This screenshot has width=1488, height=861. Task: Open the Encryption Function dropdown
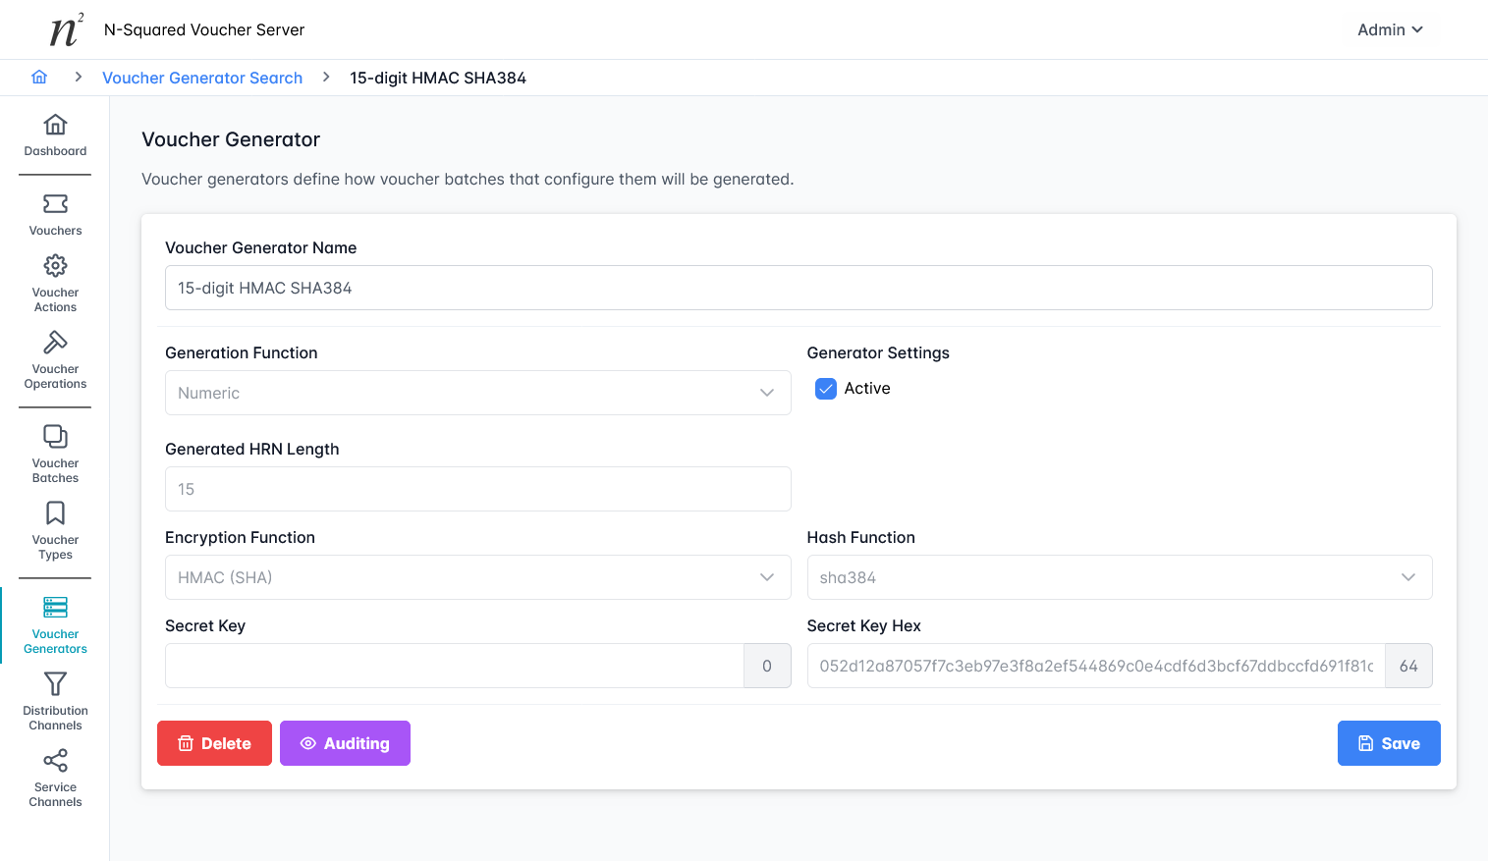pos(477,577)
